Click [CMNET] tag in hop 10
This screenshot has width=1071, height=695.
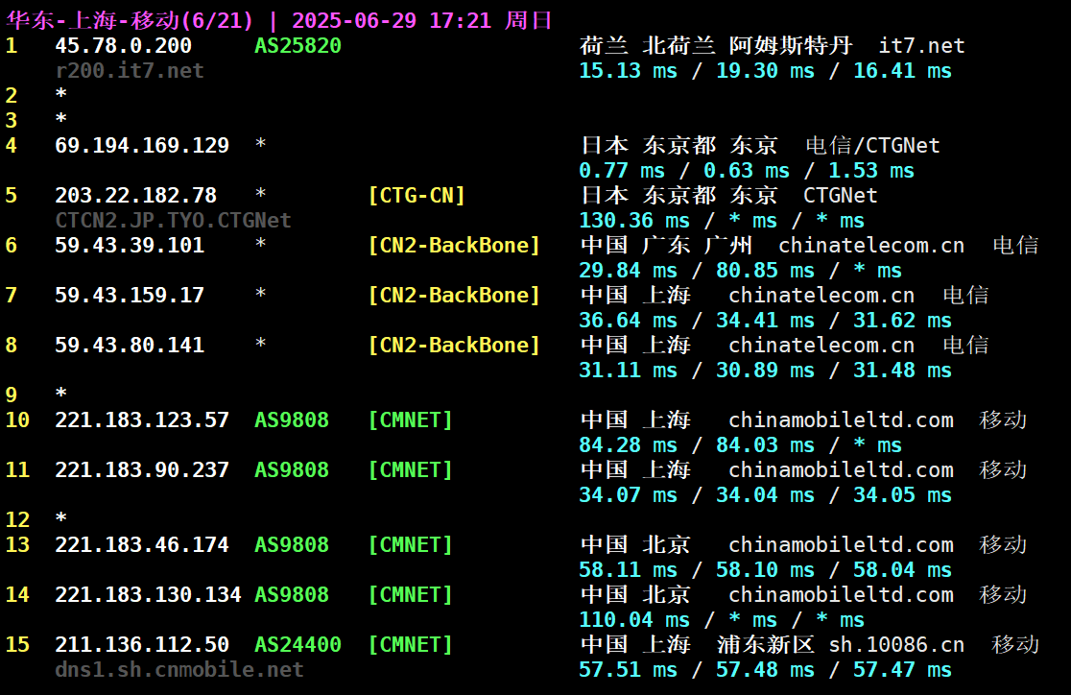pyautogui.click(x=411, y=419)
